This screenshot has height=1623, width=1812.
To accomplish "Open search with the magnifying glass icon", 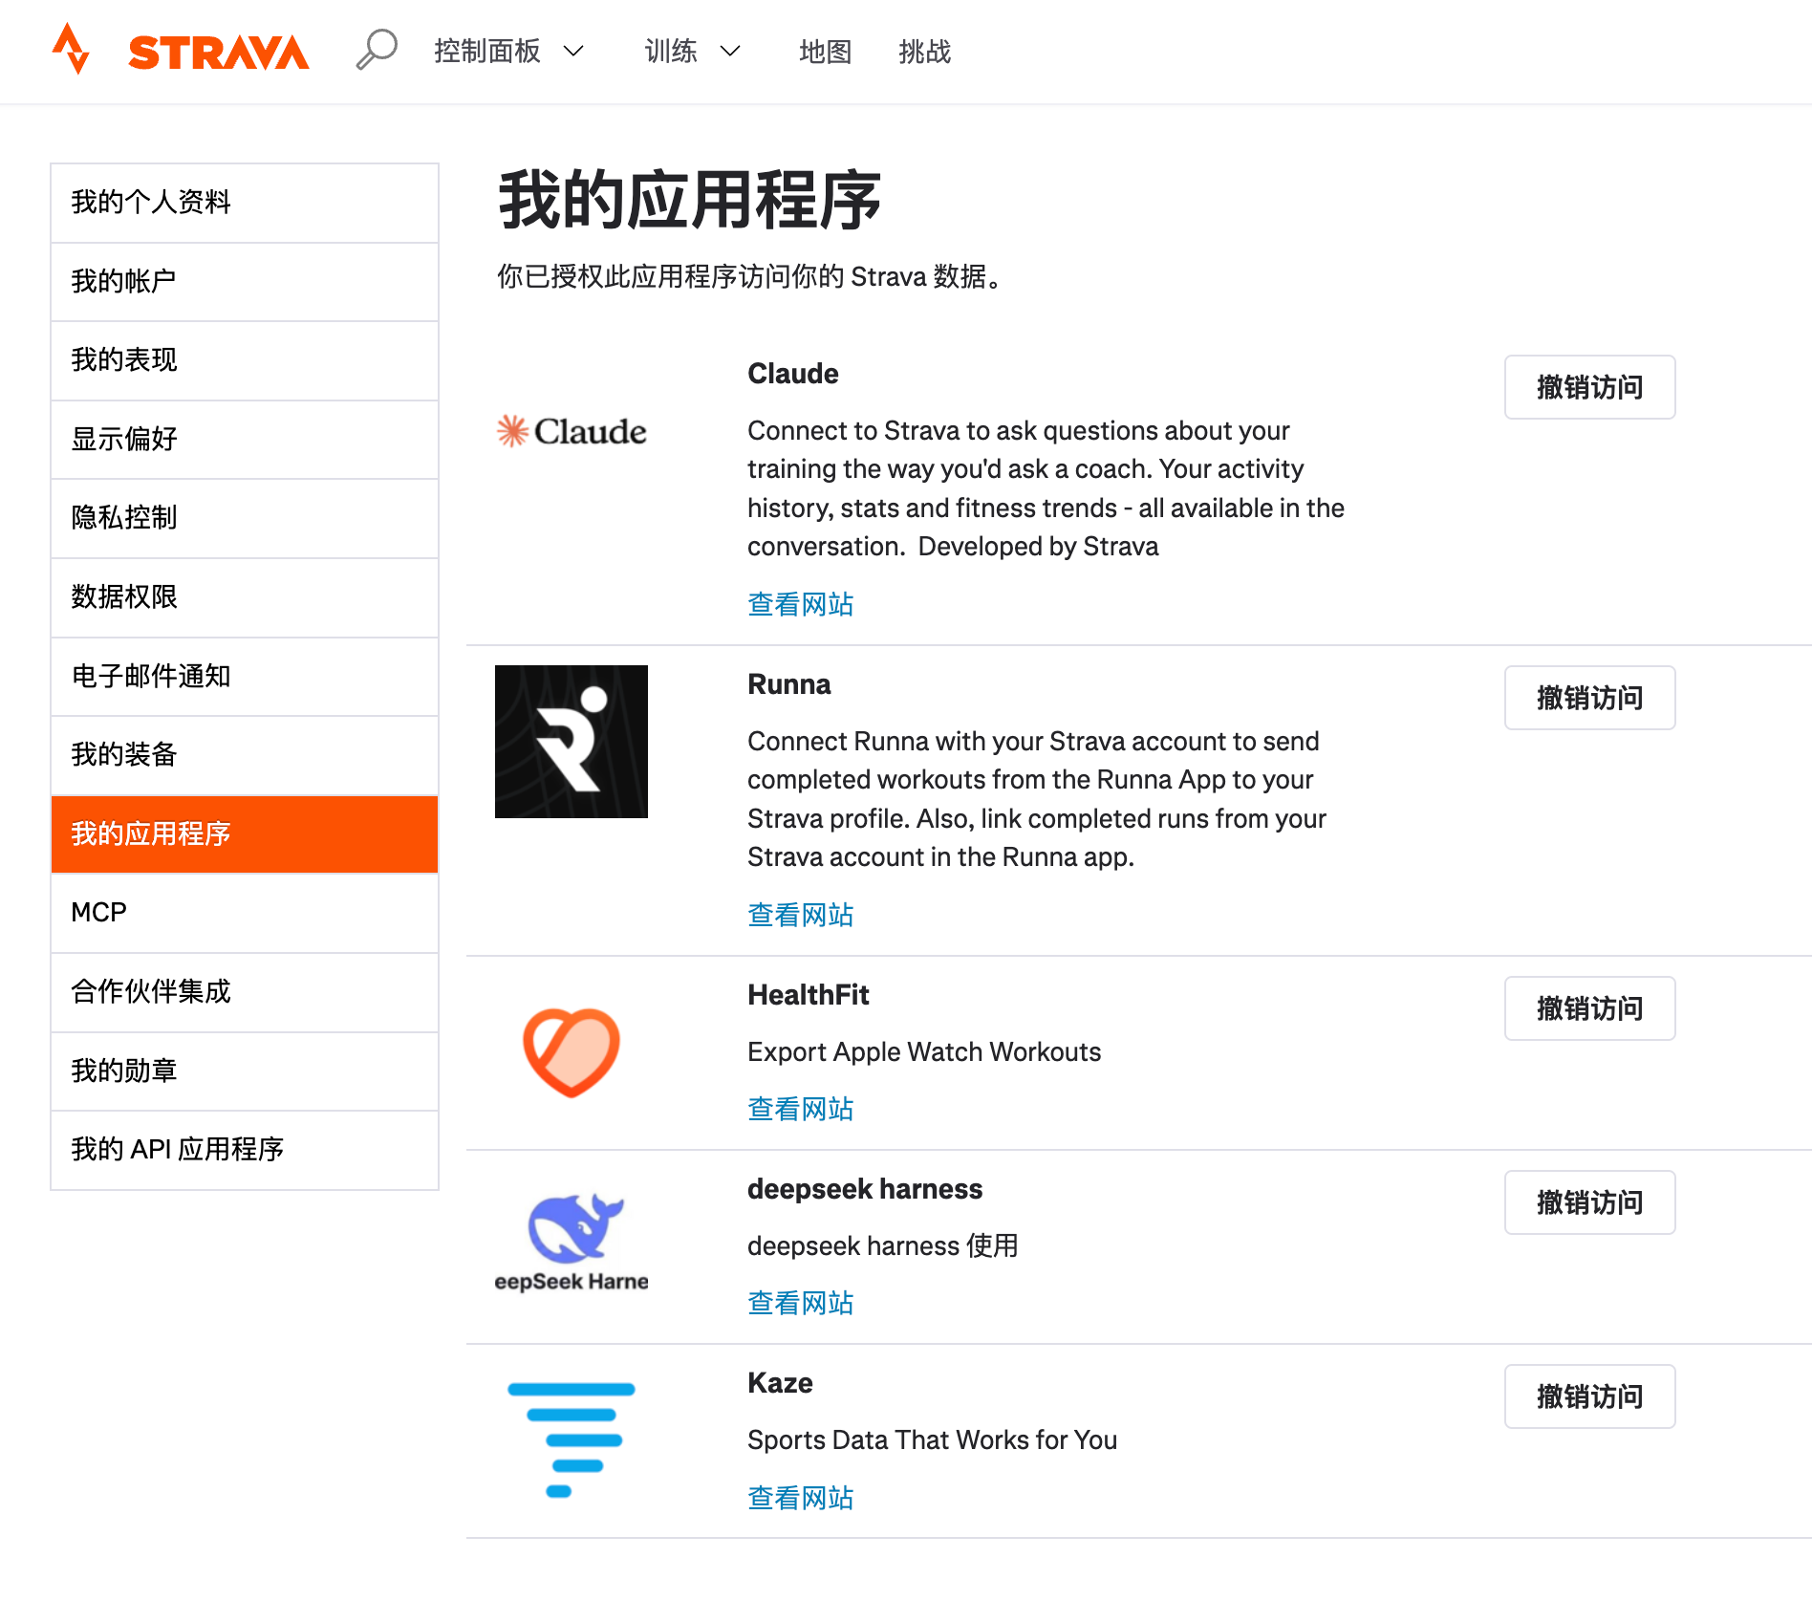I will 377,50.
